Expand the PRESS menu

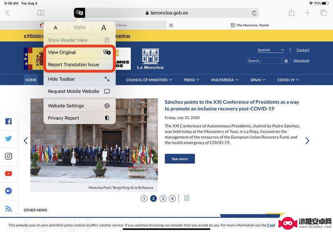click(x=191, y=80)
